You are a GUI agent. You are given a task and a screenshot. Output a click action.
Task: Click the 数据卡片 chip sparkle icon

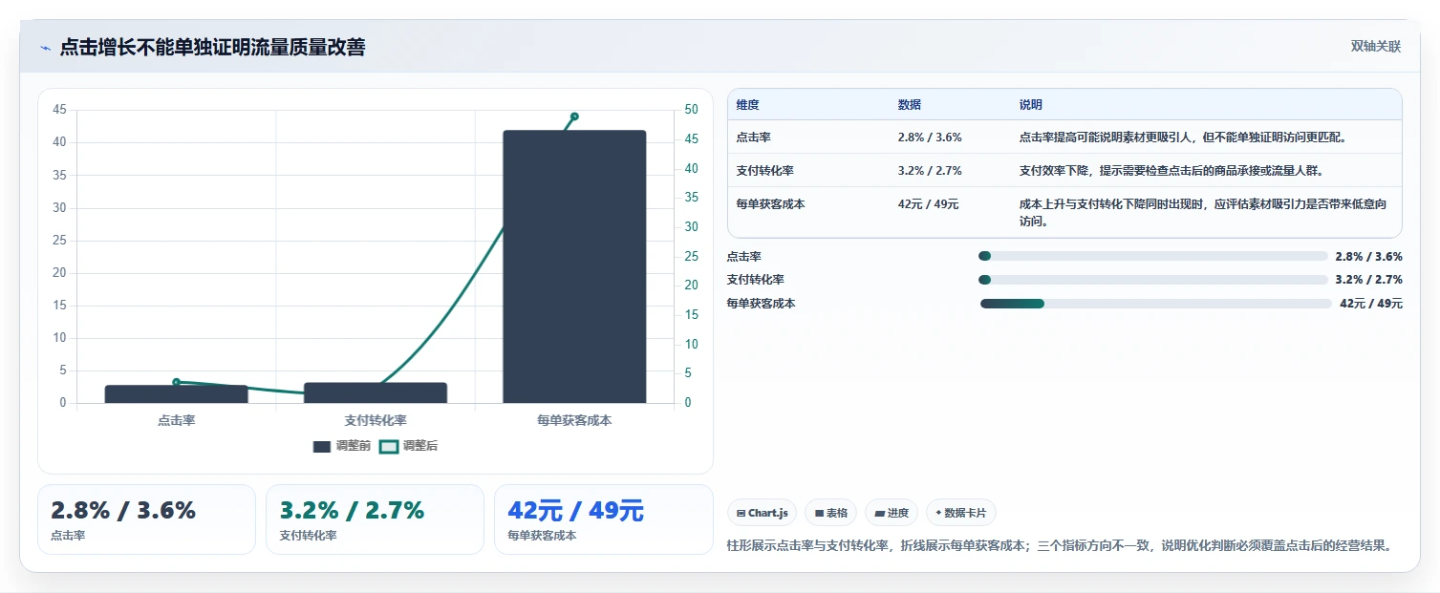click(938, 513)
